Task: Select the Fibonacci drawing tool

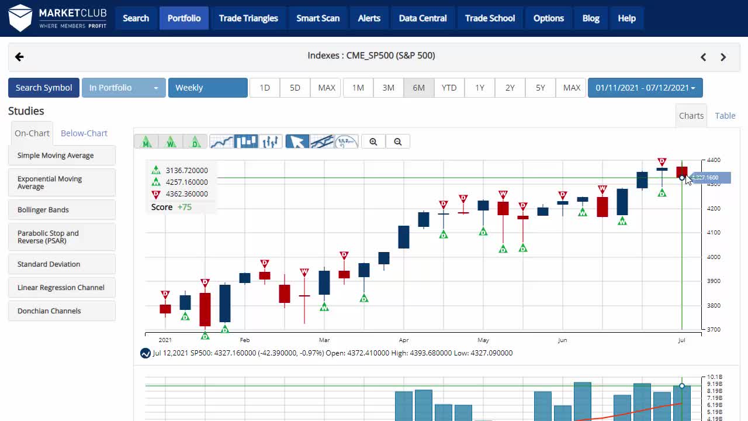Action: 346,142
